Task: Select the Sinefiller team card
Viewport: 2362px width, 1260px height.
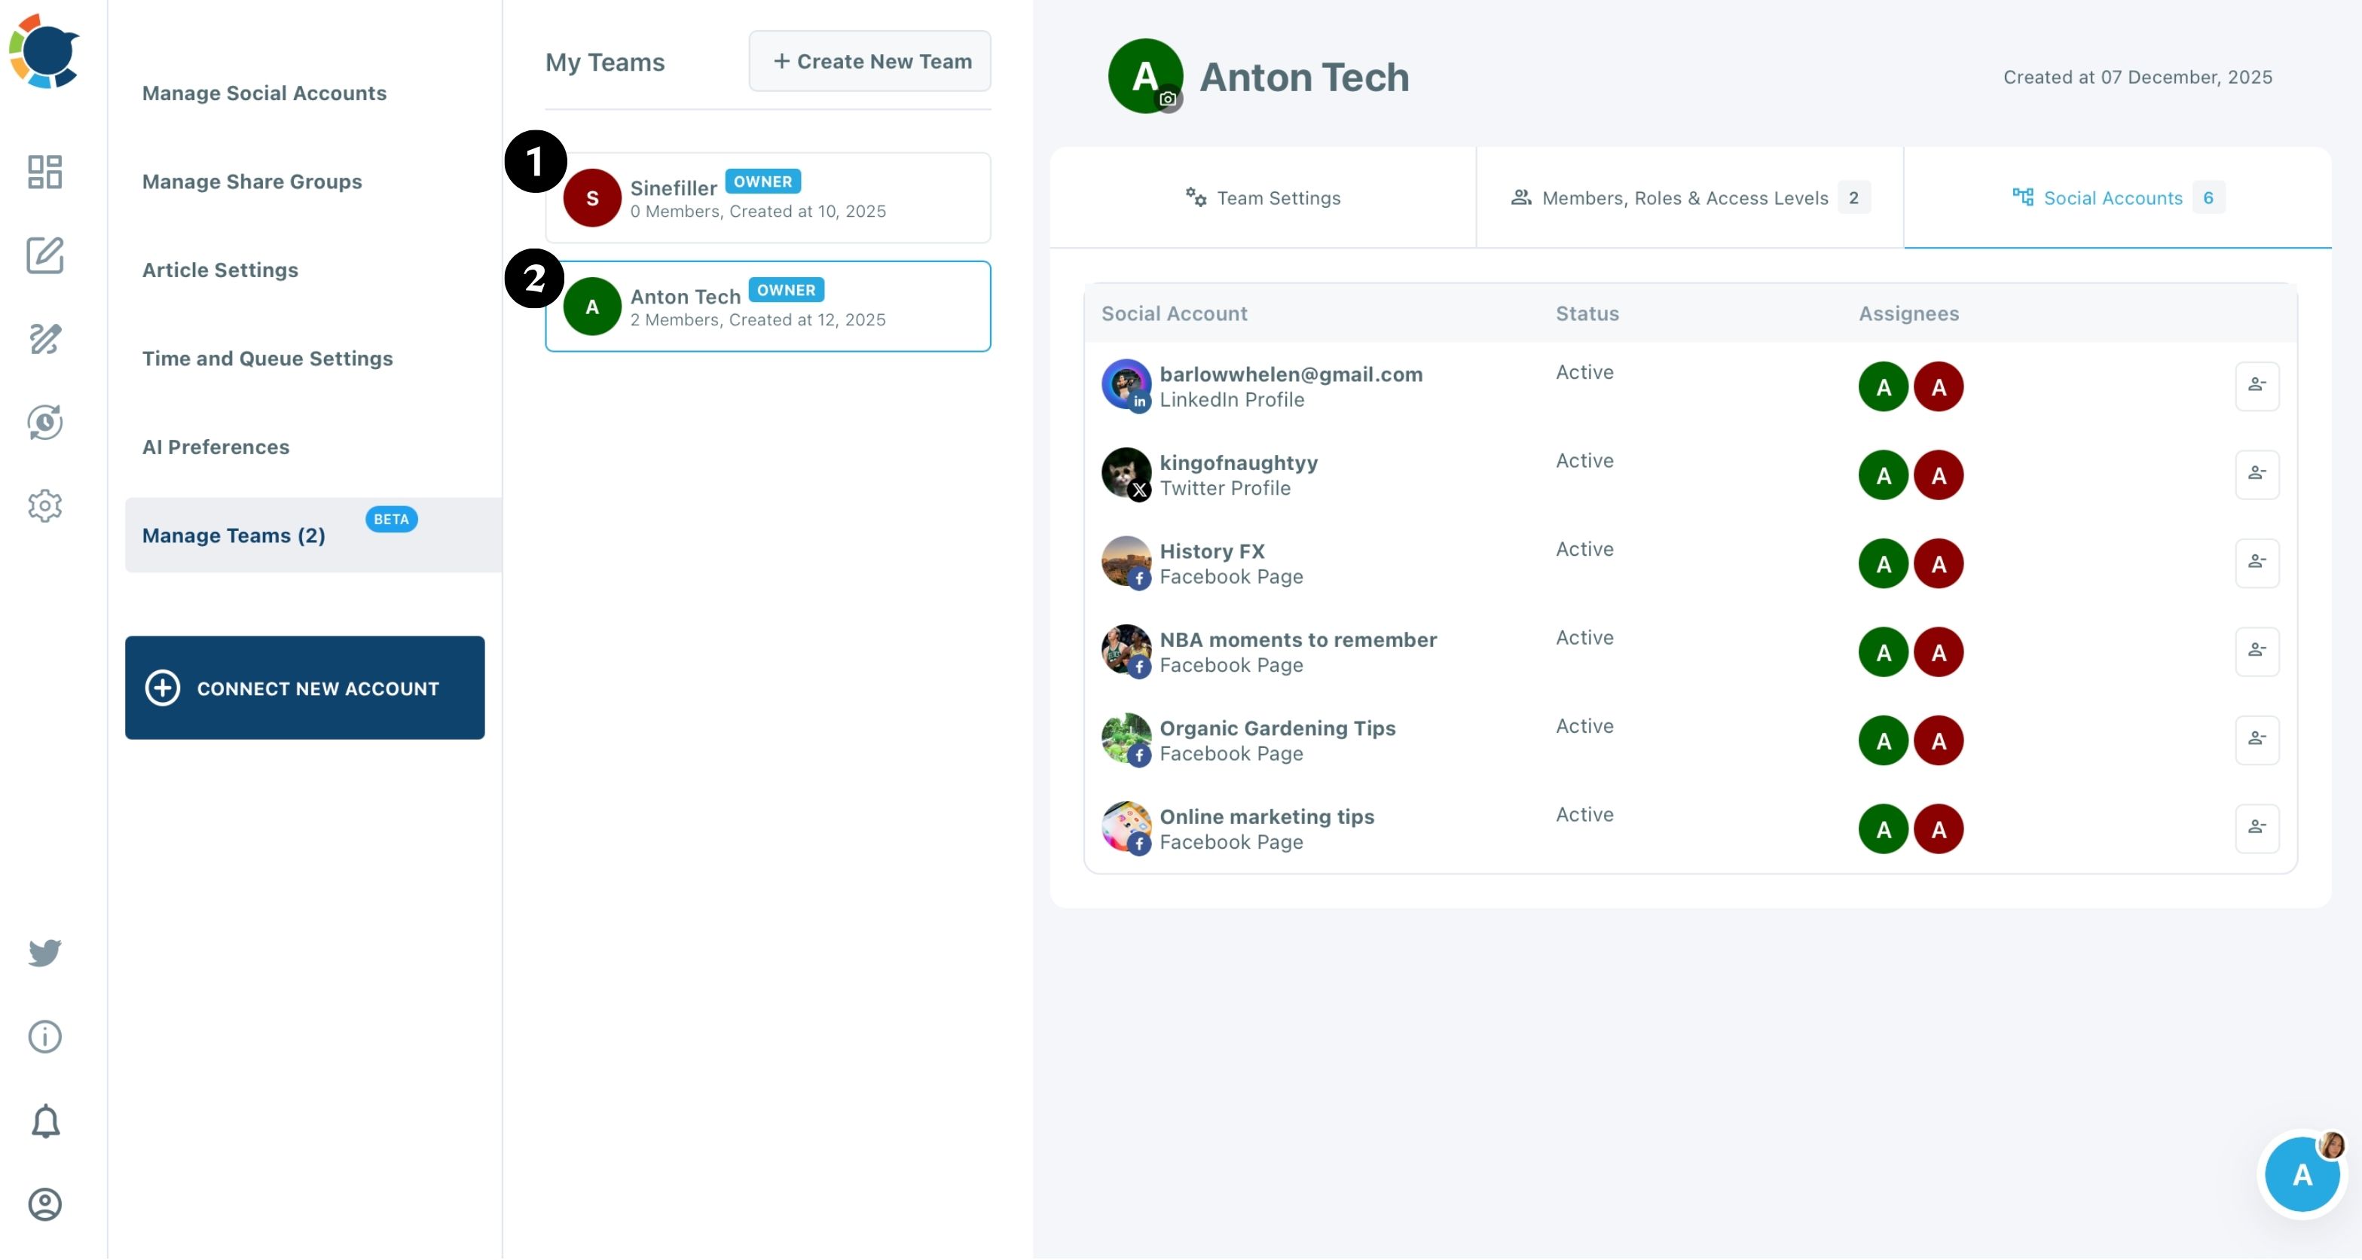Action: click(768, 197)
